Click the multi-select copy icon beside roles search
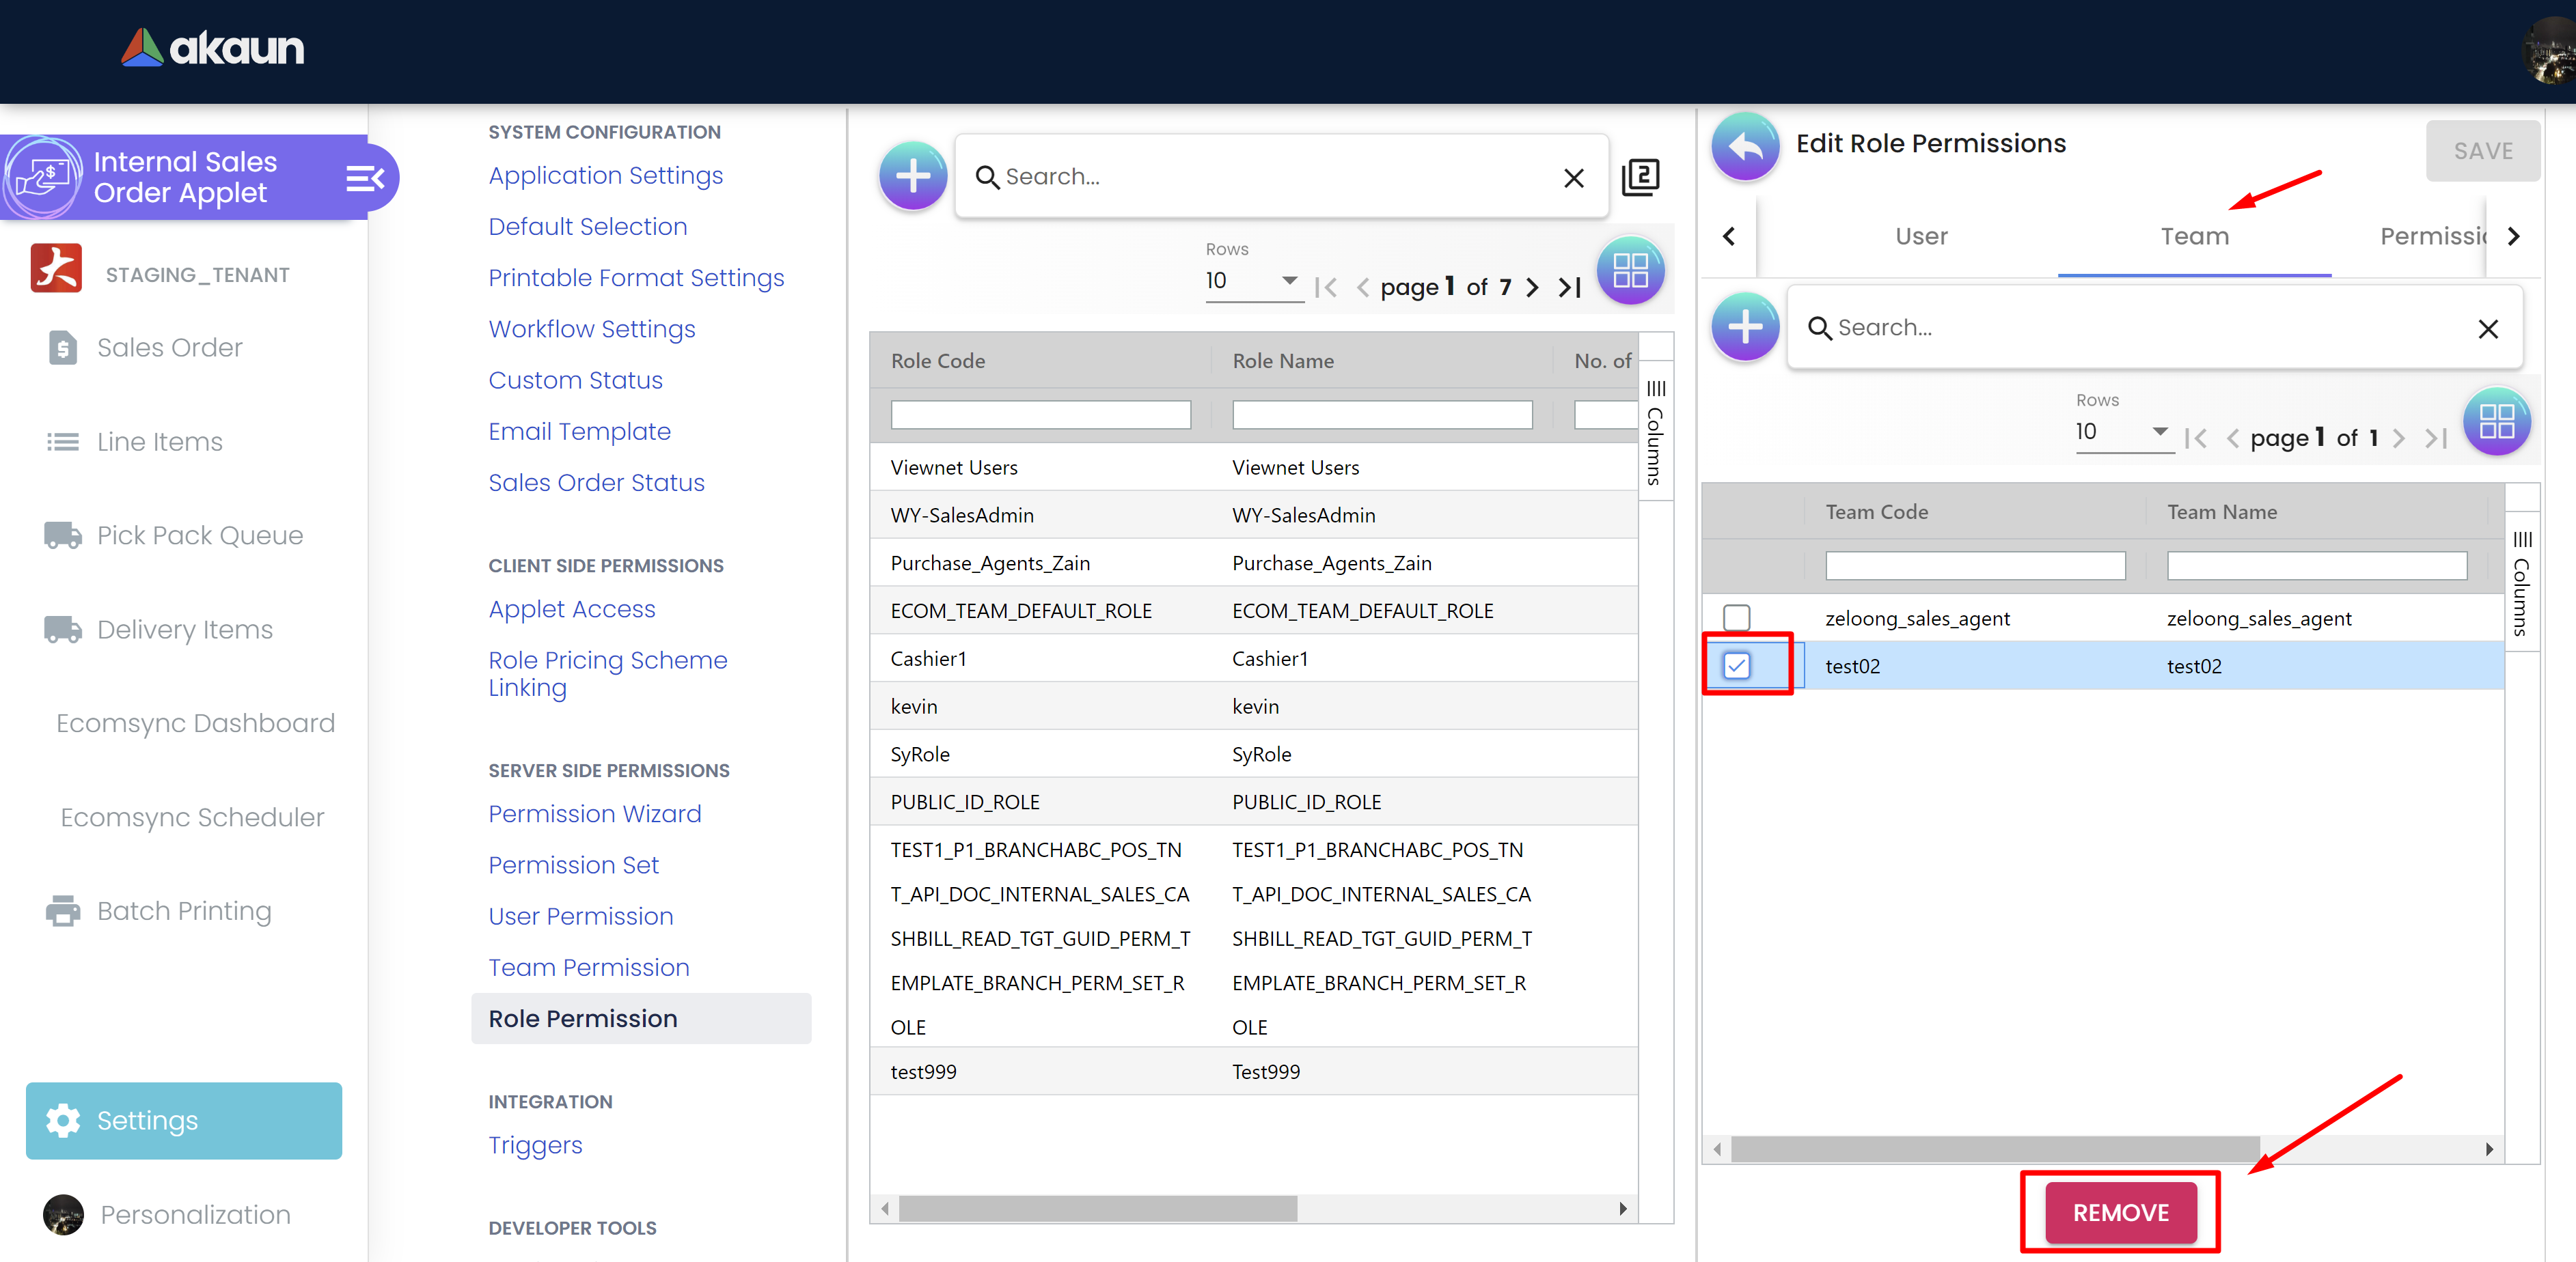 coord(1640,178)
